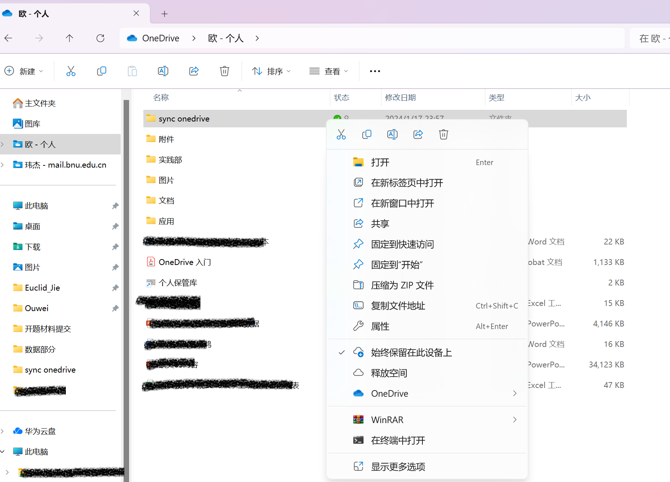
Task: Cut via the context menu scissors icon
Action: tap(341, 134)
